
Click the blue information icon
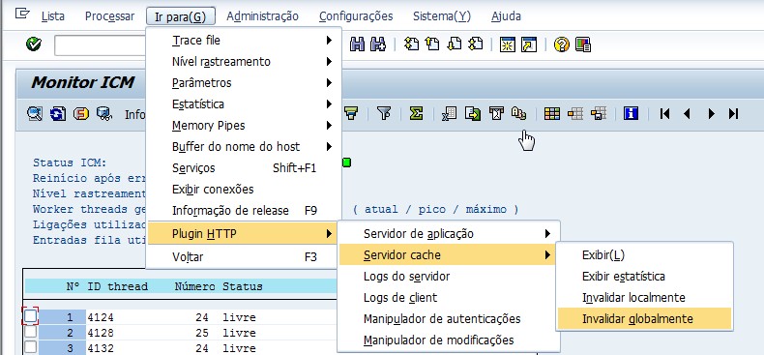[631, 113]
